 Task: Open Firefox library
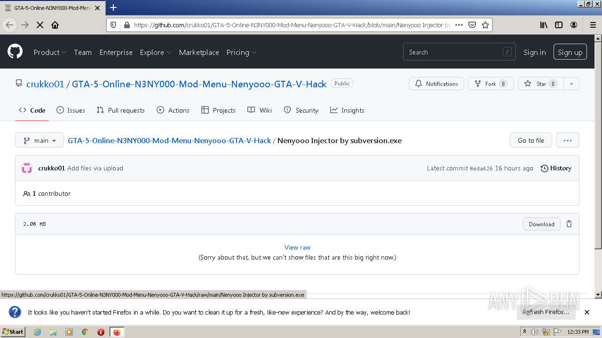(544, 25)
